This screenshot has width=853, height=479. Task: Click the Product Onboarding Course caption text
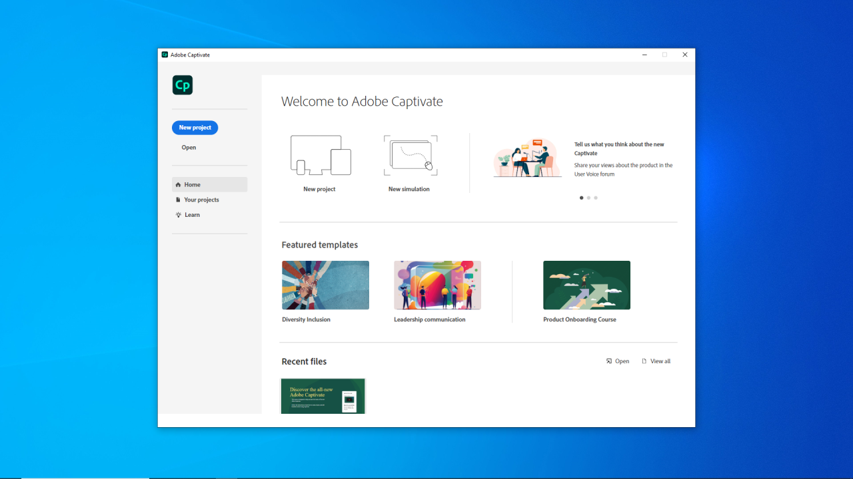click(x=580, y=320)
